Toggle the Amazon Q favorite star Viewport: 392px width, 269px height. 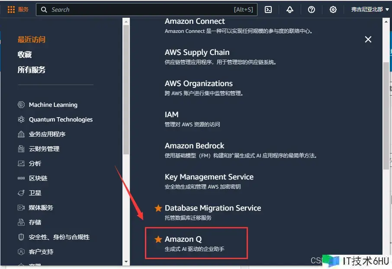point(158,239)
